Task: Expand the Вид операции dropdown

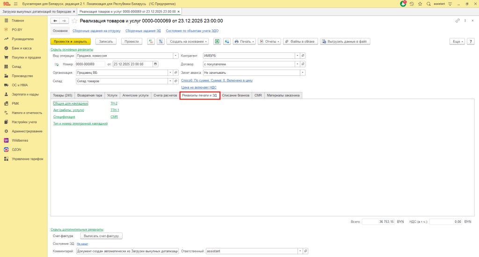Action: (171, 56)
